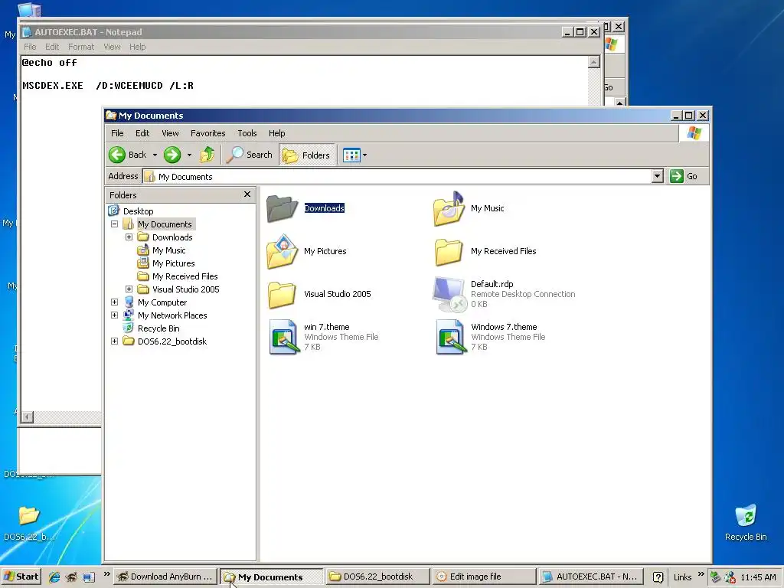Image resolution: width=784 pixels, height=588 pixels.
Task: Open Notepad's Edit menu
Action: [52, 47]
